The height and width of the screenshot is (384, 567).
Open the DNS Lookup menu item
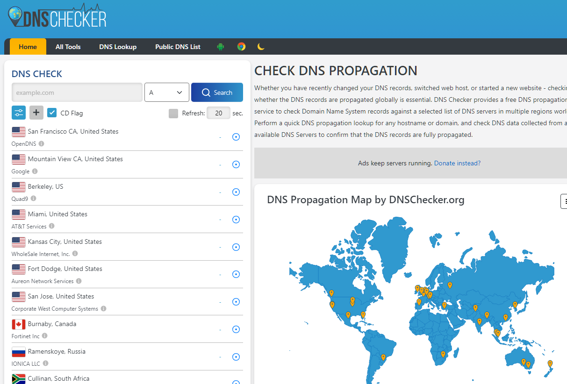pos(118,47)
